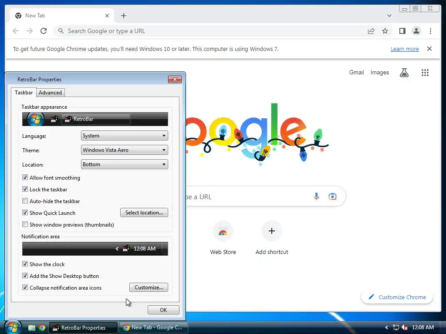Click Chrome's forward navigation arrow
Screen dimensions: 446x334
click(x=30, y=31)
